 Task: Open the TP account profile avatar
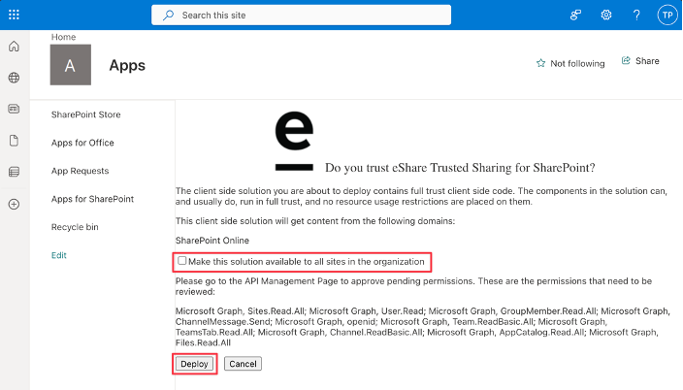[x=667, y=15]
